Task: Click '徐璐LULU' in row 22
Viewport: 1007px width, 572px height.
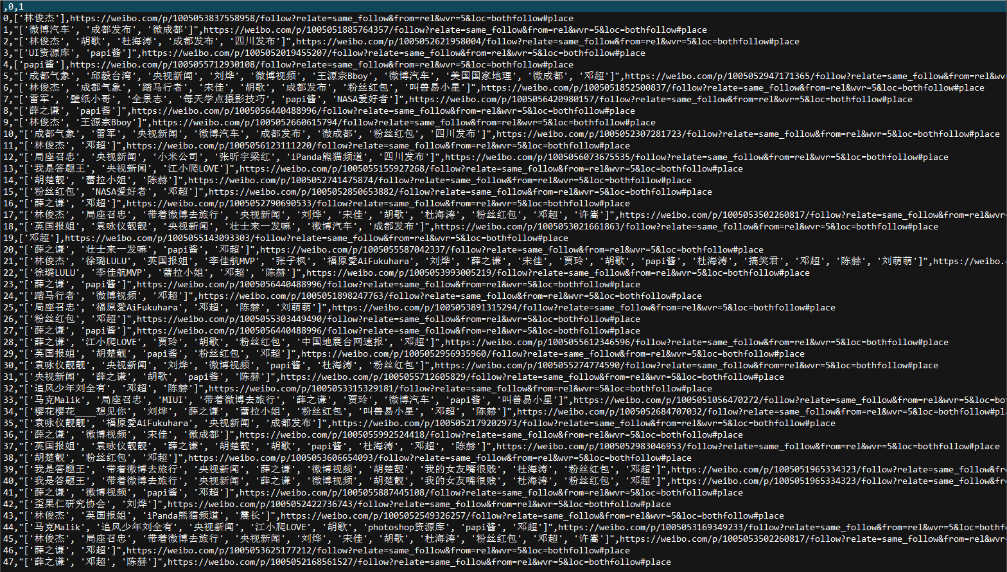Action: 55,273
